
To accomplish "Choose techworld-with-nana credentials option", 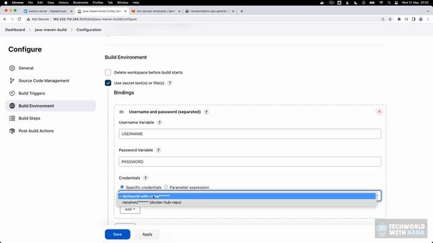I will click(x=247, y=196).
